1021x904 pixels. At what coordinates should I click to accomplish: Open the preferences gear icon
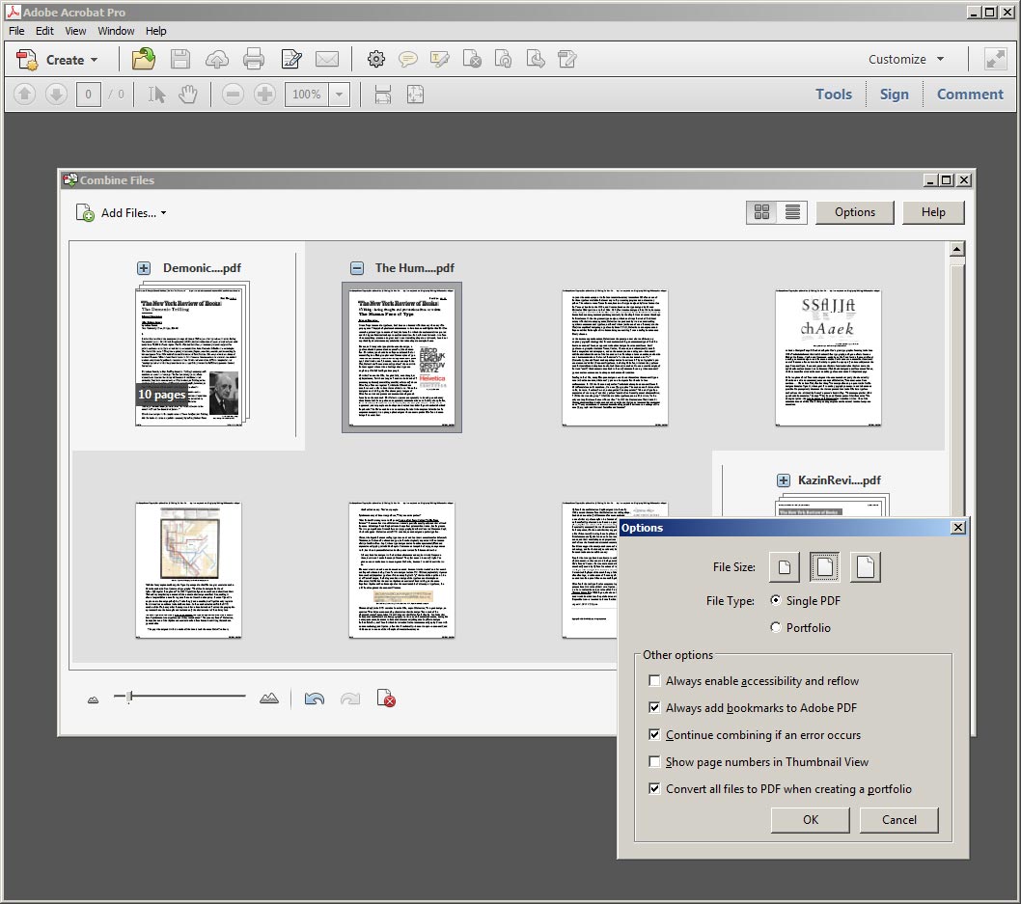pyautogui.click(x=375, y=59)
